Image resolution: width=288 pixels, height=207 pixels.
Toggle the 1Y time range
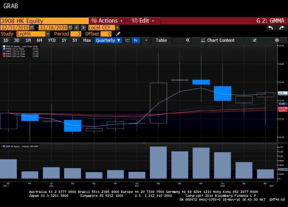[64, 40]
